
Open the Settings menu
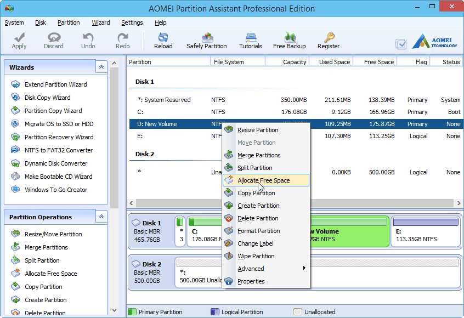click(132, 23)
